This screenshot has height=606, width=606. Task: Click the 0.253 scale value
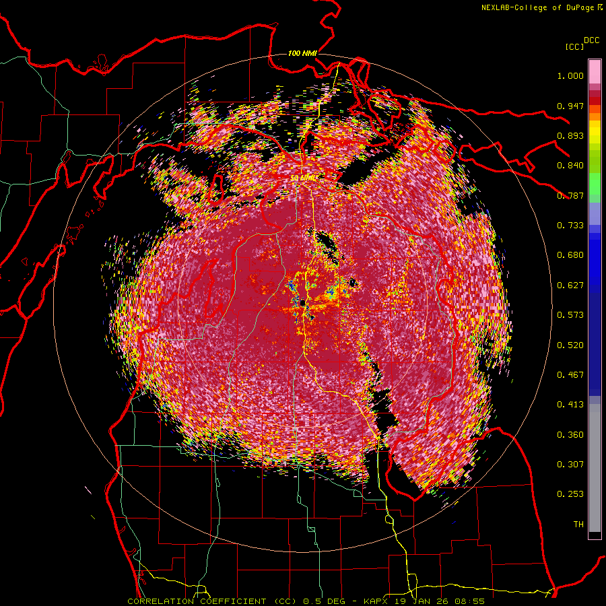(x=570, y=494)
